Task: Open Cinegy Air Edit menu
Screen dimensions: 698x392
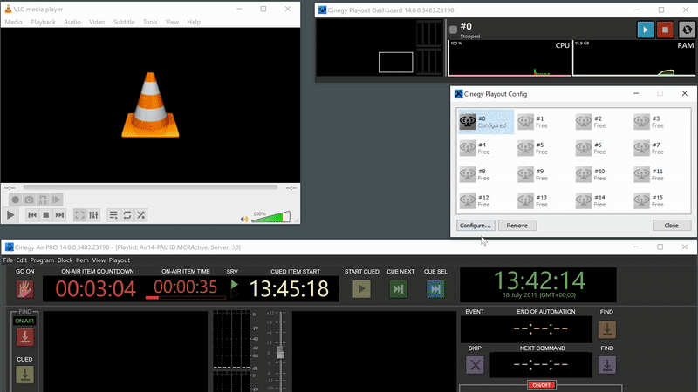Action: (x=22, y=260)
